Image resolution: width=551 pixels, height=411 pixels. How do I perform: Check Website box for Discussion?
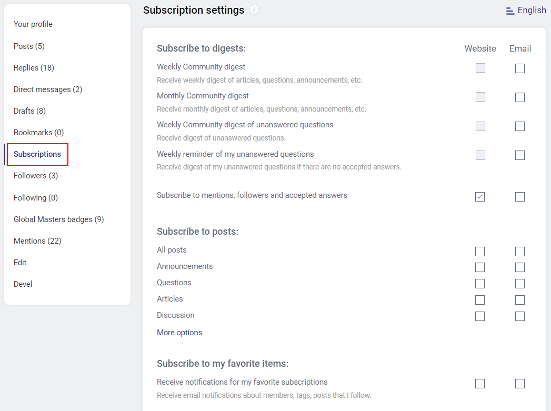point(479,316)
